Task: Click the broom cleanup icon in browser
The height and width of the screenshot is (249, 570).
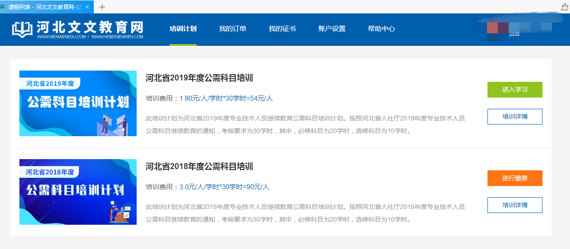Action: (565, 7)
